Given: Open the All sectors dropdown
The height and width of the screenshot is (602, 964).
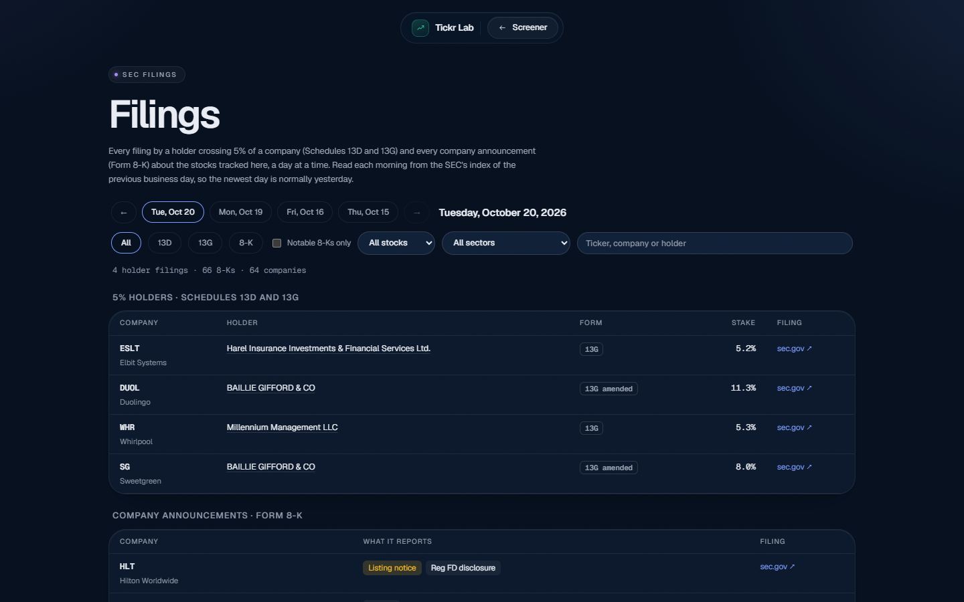Looking at the screenshot, I should [506, 243].
